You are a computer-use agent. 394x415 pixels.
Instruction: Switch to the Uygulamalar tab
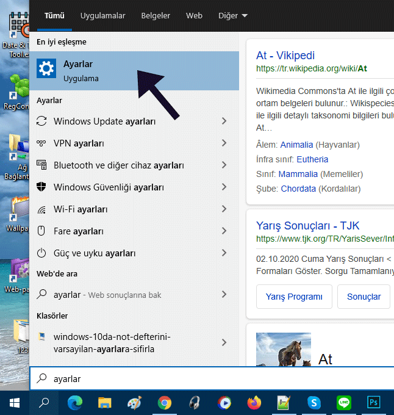[x=102, y=16]
